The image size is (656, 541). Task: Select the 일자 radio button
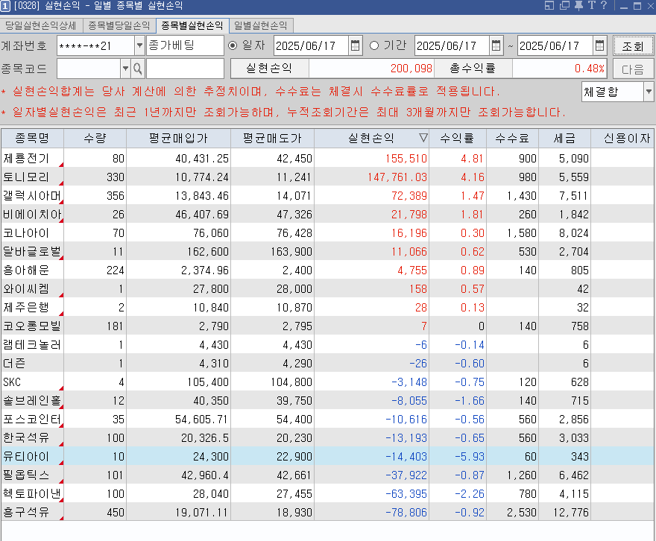coord(233,45)
